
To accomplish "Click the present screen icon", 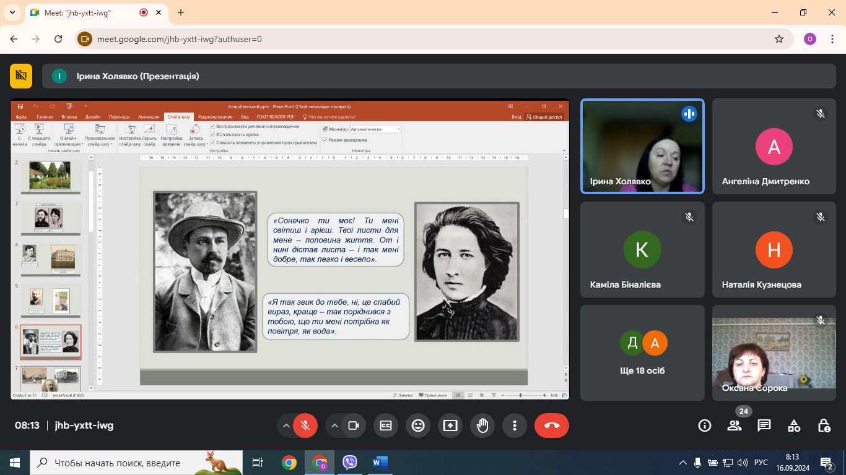I will (450, 426).
